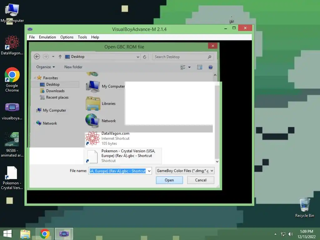Select My Computer in the navigation pane
The width and height of the screenshot is (320, 240).
pyautogui.click(x=54, y=110)
